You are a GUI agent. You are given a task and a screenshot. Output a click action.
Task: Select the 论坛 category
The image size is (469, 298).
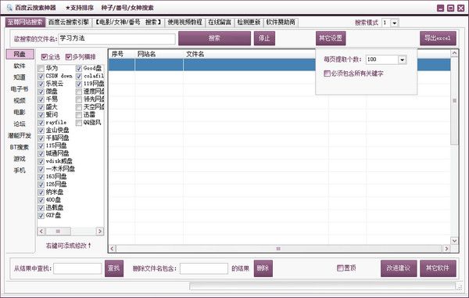click(x=20, y=124)
